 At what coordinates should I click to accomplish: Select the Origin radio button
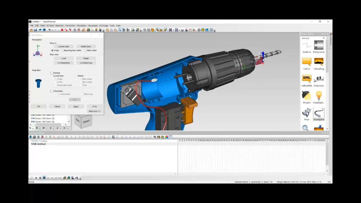52,50
